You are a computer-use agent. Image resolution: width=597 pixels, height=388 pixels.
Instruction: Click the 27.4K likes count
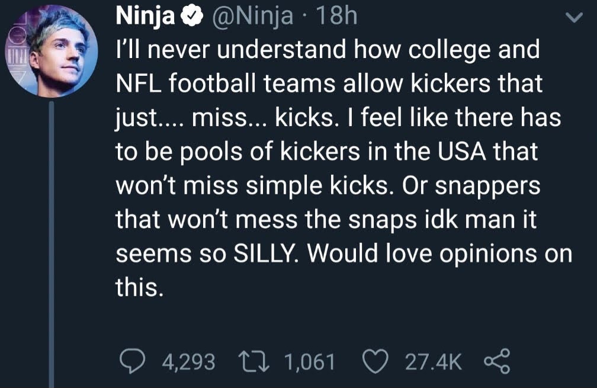pos(433,362)
